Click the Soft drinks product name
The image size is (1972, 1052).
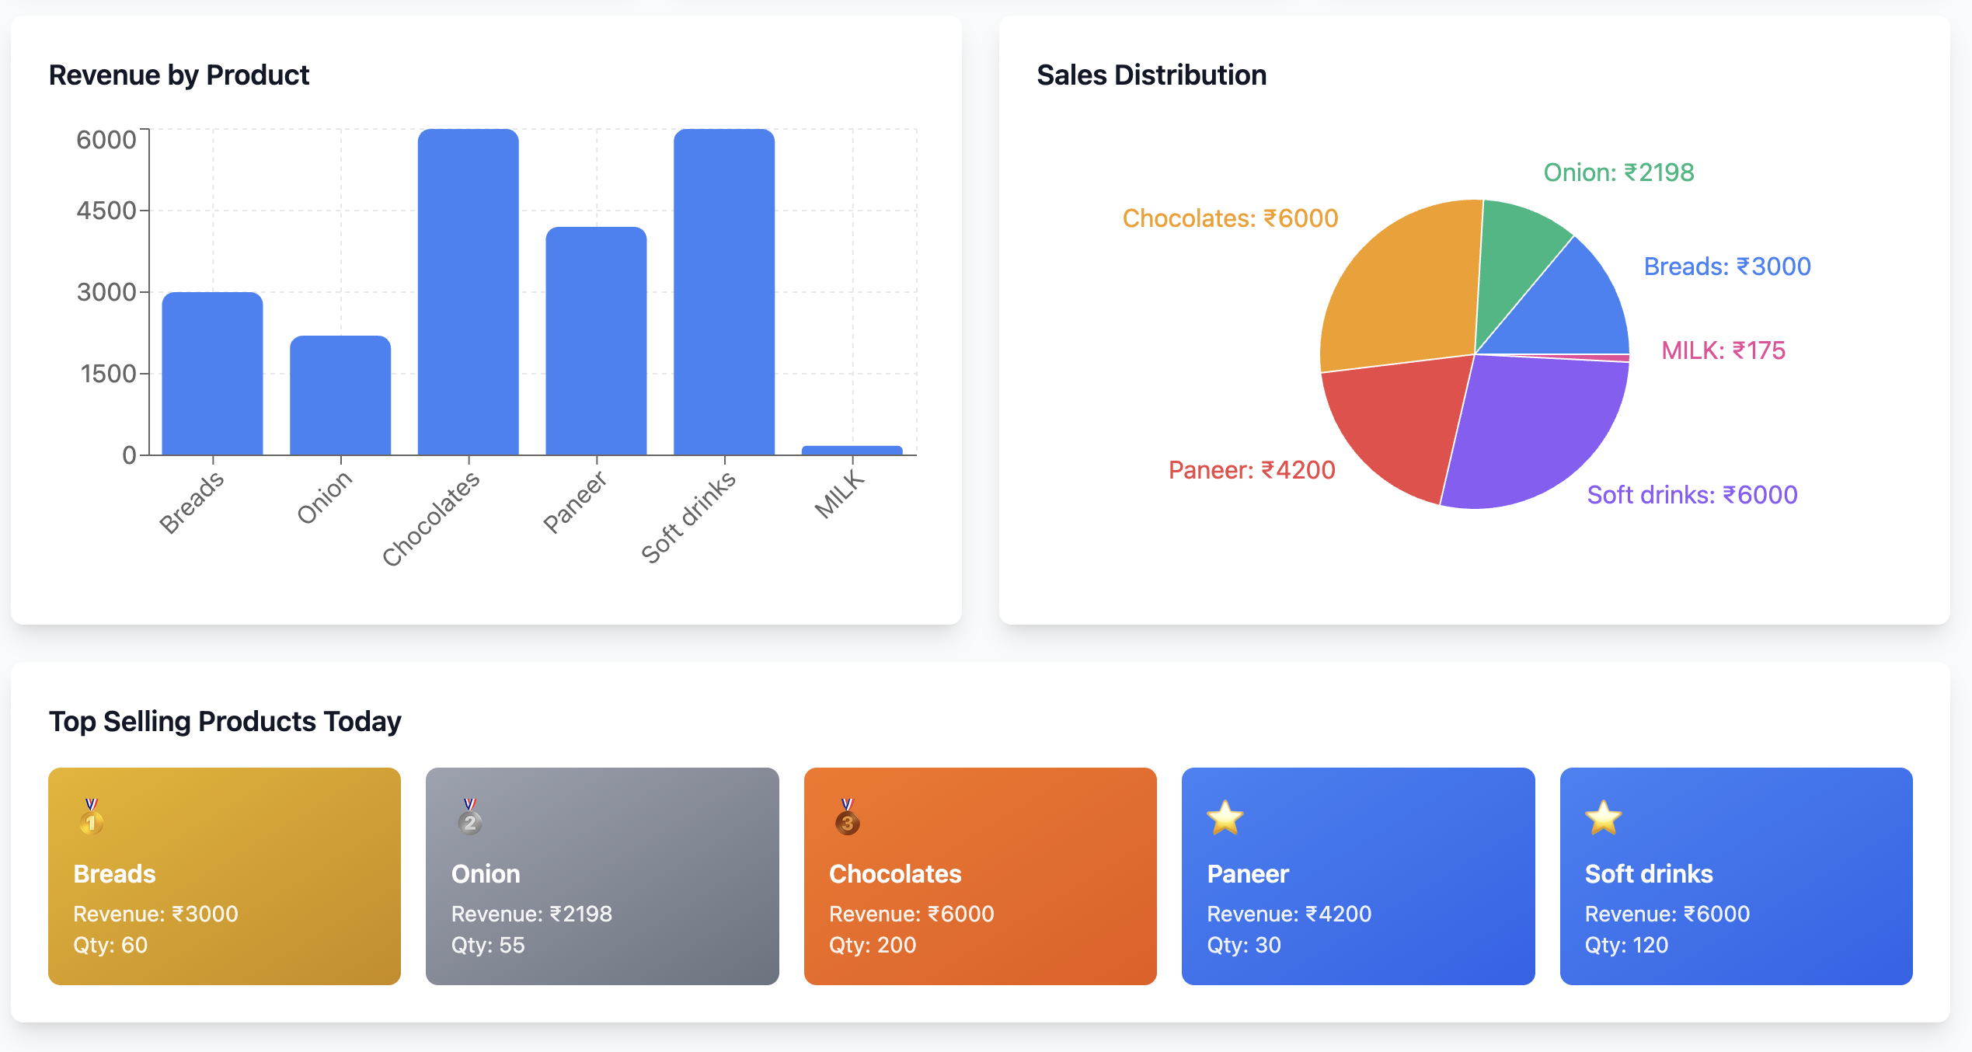1648,874
